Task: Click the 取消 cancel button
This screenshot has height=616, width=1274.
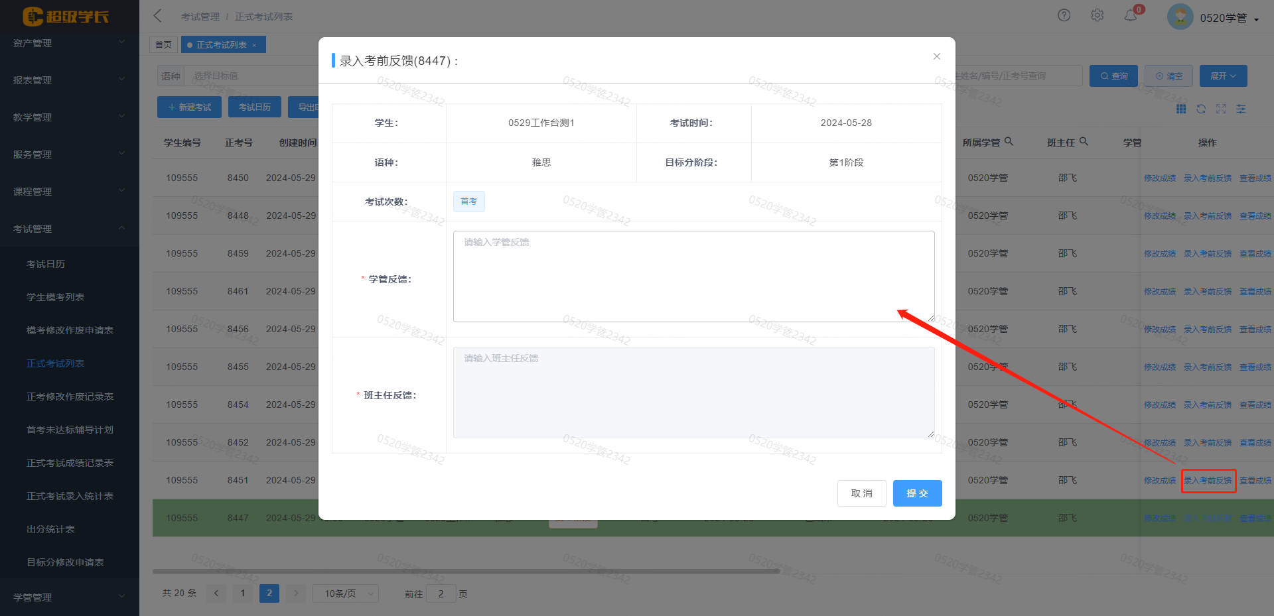Action: tap(861, 493)
